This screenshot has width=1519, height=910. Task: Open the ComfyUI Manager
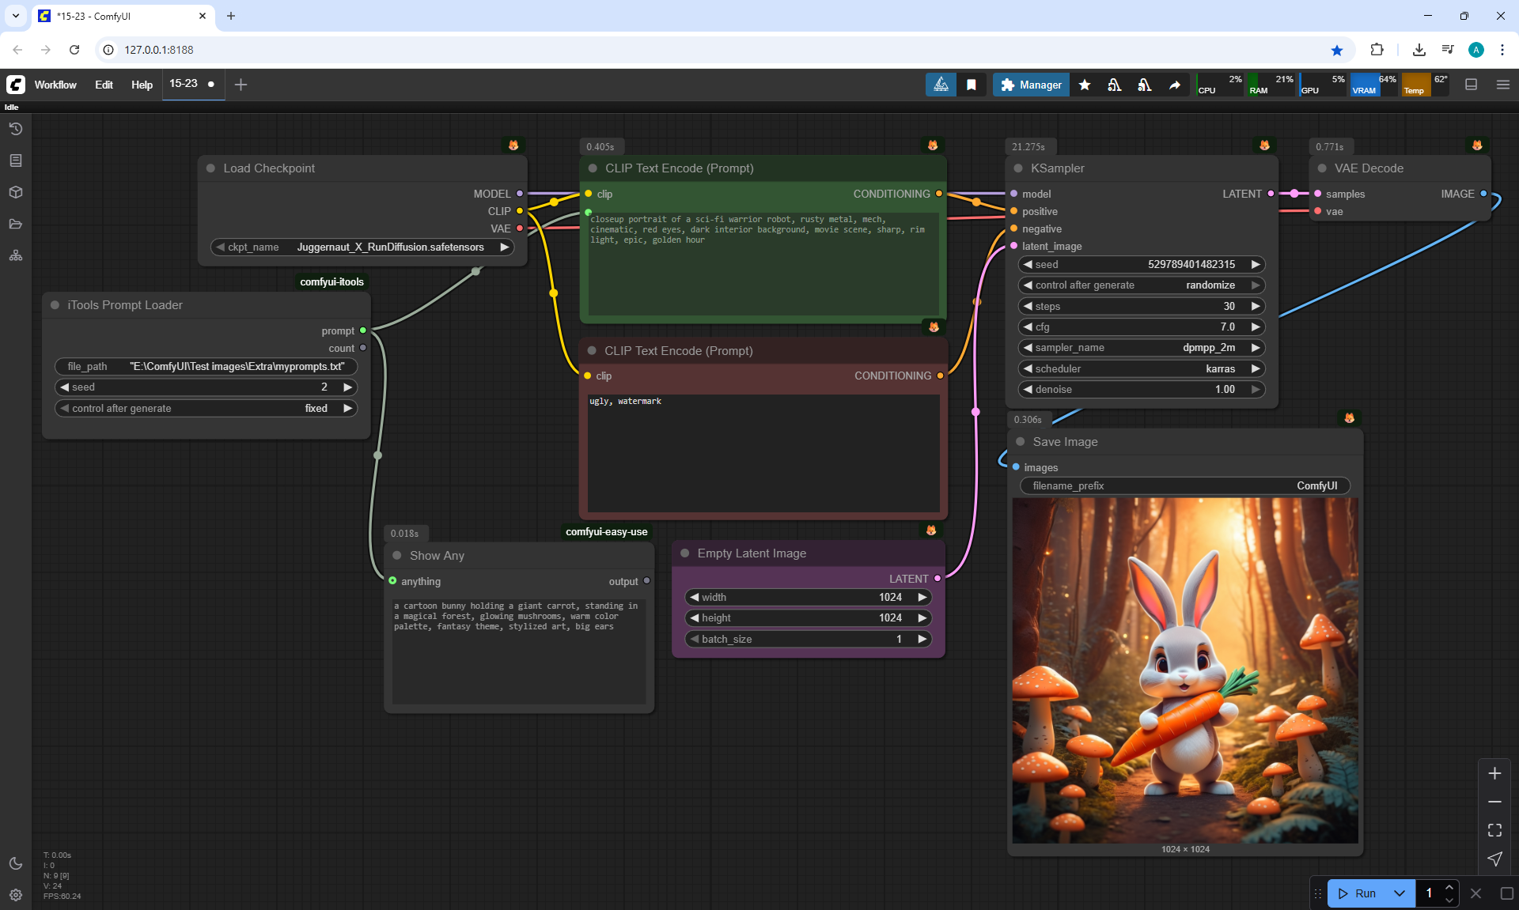(1031, 85)
